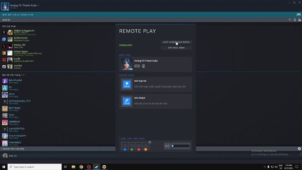The image size is (302, 170).
Task: Open the stream quality button (Chất lượng)
Action: pos(176,42)
